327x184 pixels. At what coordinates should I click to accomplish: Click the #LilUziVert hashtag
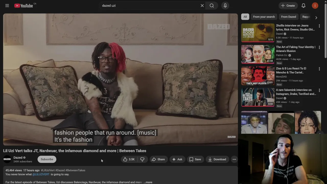(x=48, y=170)
